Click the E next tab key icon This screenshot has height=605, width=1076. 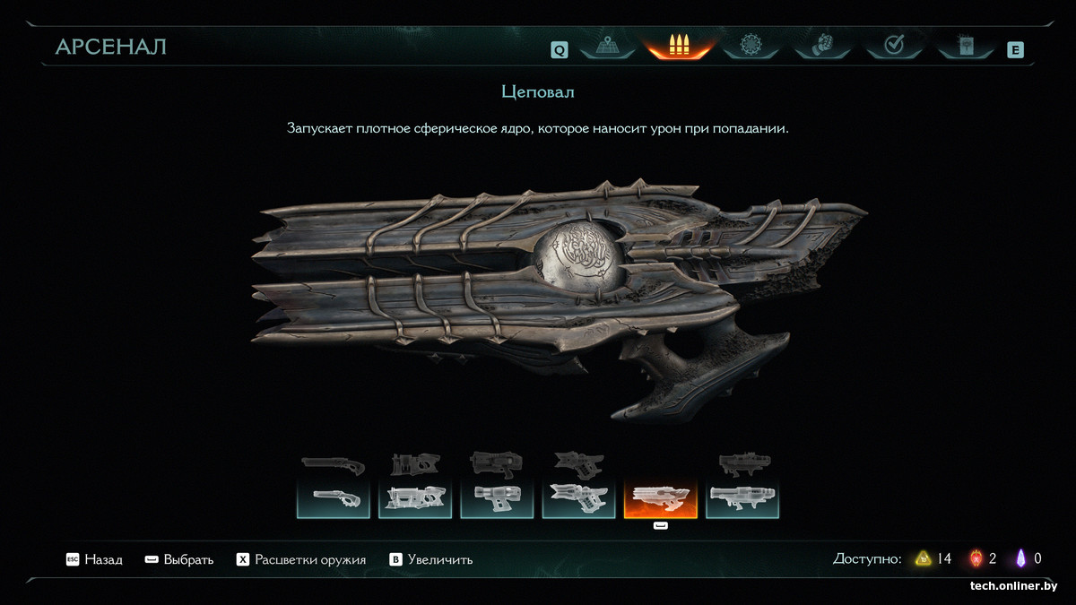point(1015,50)
